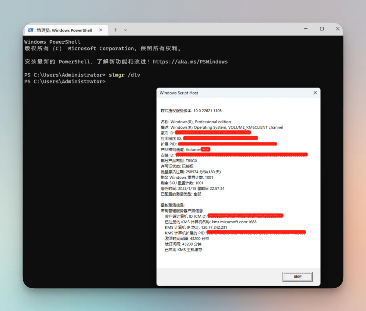Image resolution: width=366 pixels, height=311 pixels.
Task: Click the 许可证状态 已授权 line
Action: pyautogui.click(x=177, y=166)
